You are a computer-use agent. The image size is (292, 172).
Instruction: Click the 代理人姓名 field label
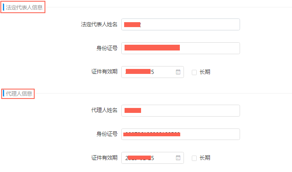[104, 110]
